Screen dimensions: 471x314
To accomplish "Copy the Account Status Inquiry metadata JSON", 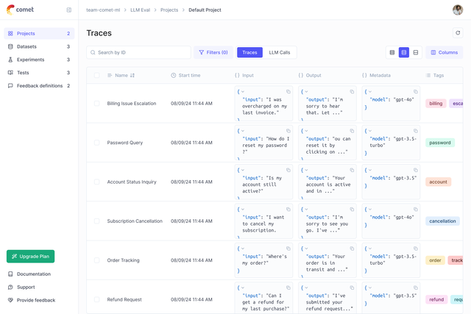I will [x=416, y=169].
